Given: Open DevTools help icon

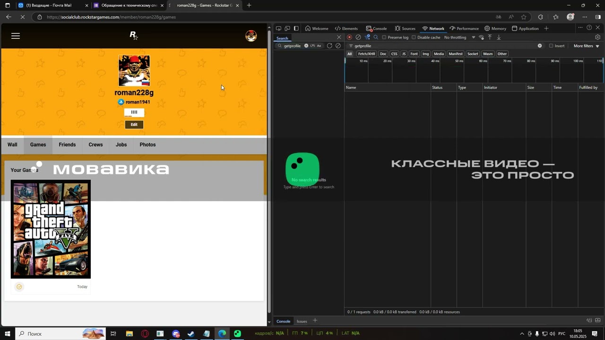Looking at the screenshot, I should [x=589, y=28].
